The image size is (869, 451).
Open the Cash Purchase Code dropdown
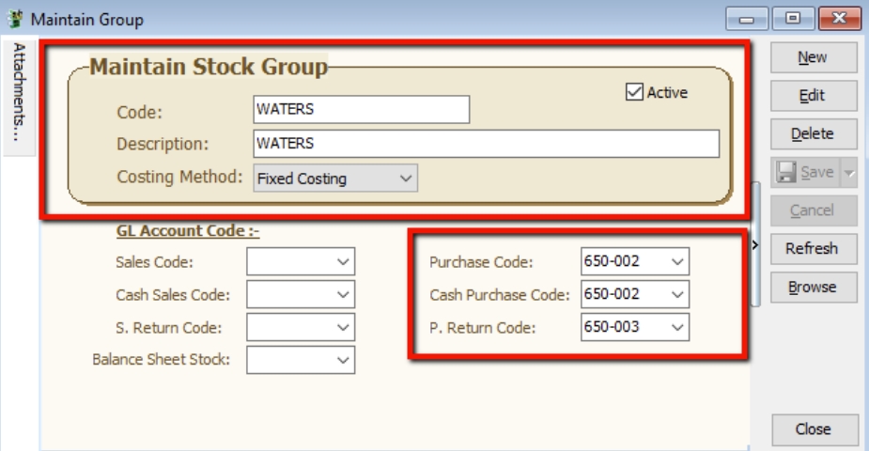(x=678, y=294)
